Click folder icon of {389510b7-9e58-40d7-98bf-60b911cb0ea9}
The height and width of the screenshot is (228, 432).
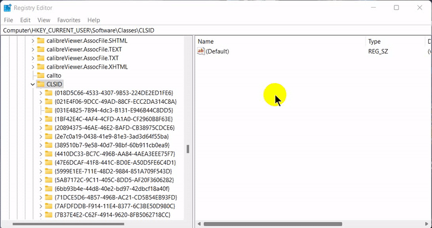pyautogui.click(x=49, y=145)
